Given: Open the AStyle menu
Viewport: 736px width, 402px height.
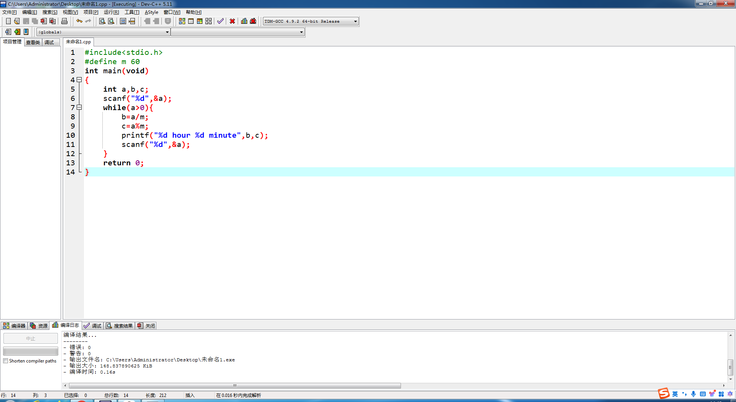Looking at the screenshot, I should (x=151, y=12).
